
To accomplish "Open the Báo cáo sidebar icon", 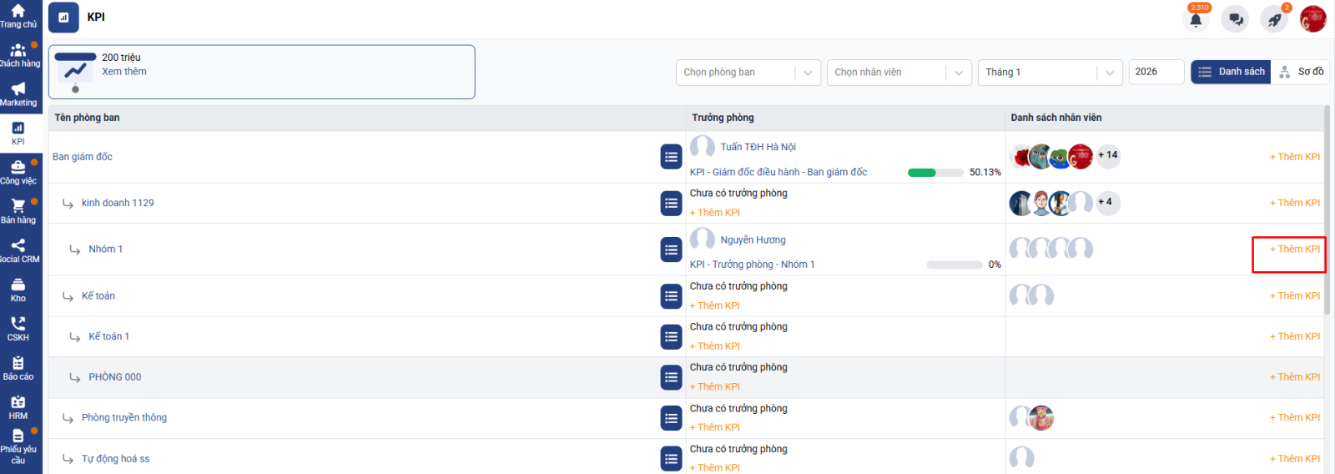I will [x=18, y=368].
